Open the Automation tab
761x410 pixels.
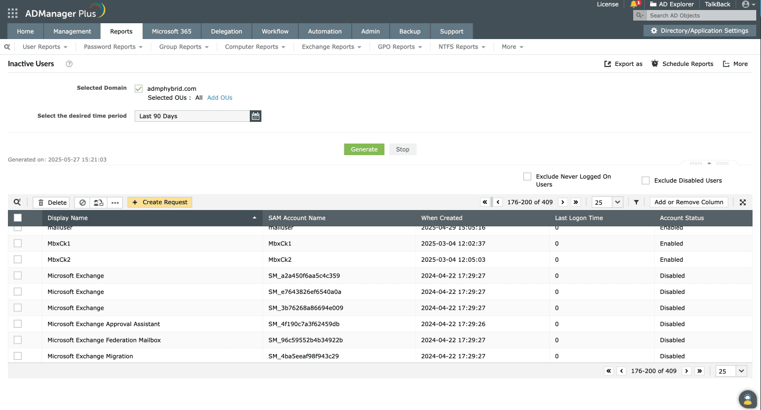pyautogui.click(x=325, y=31)
